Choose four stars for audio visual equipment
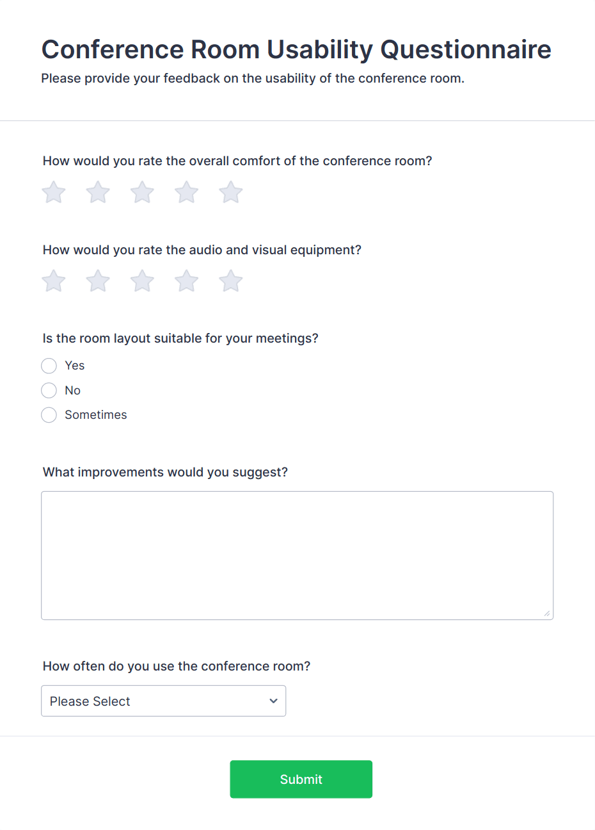 (187, 281)
